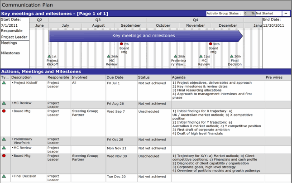Select the Q3 quarter header in timeline
This screenshot has width=292, height=183.
click(98, 20)
